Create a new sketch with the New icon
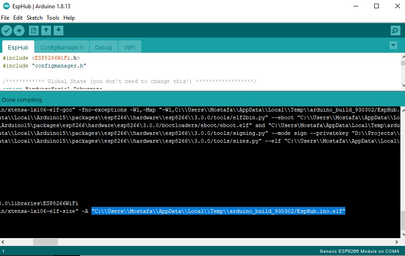 coord(34,31)
